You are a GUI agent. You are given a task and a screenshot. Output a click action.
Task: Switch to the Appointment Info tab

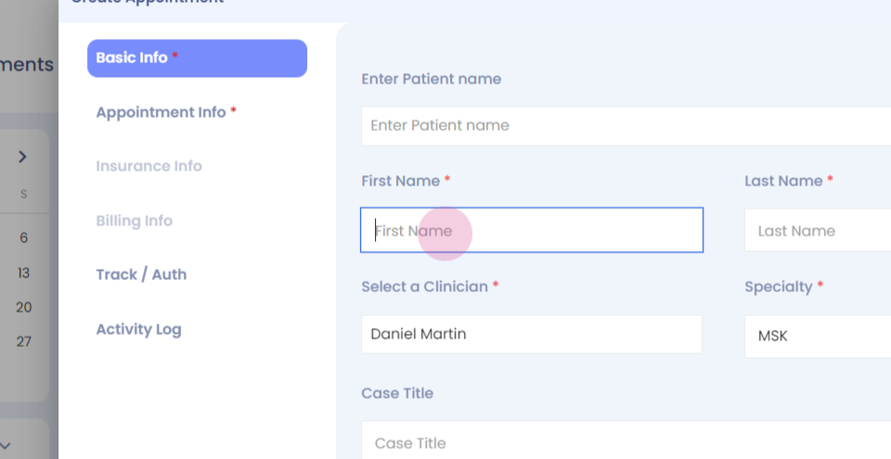click(x=165, y=112)
